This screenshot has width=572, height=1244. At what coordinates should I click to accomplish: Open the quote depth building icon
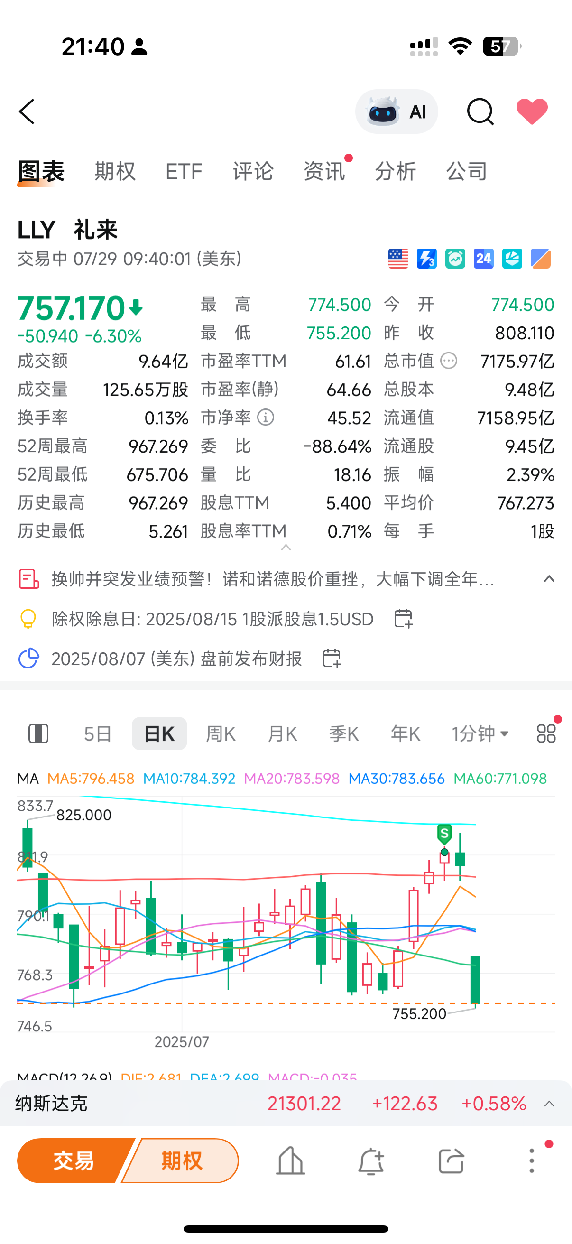click(290, 1160)
